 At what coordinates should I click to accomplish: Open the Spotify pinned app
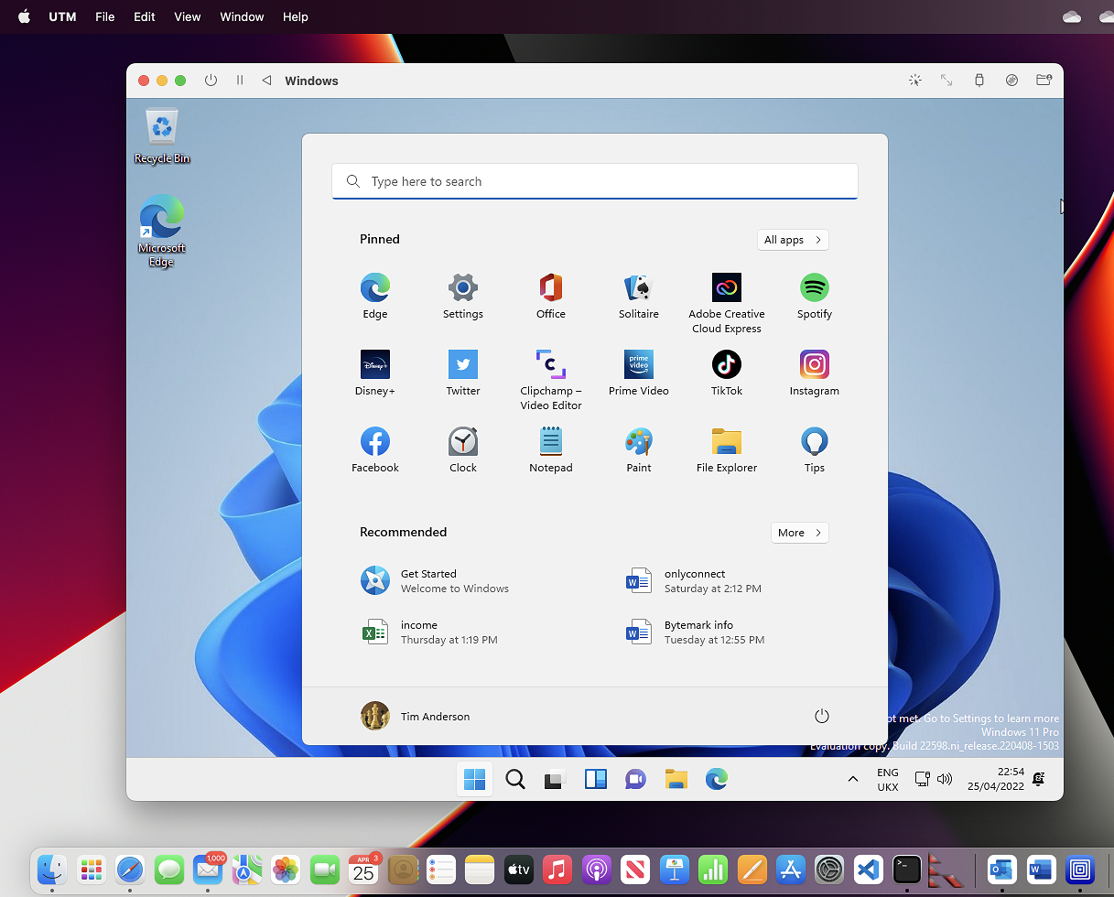814,288
